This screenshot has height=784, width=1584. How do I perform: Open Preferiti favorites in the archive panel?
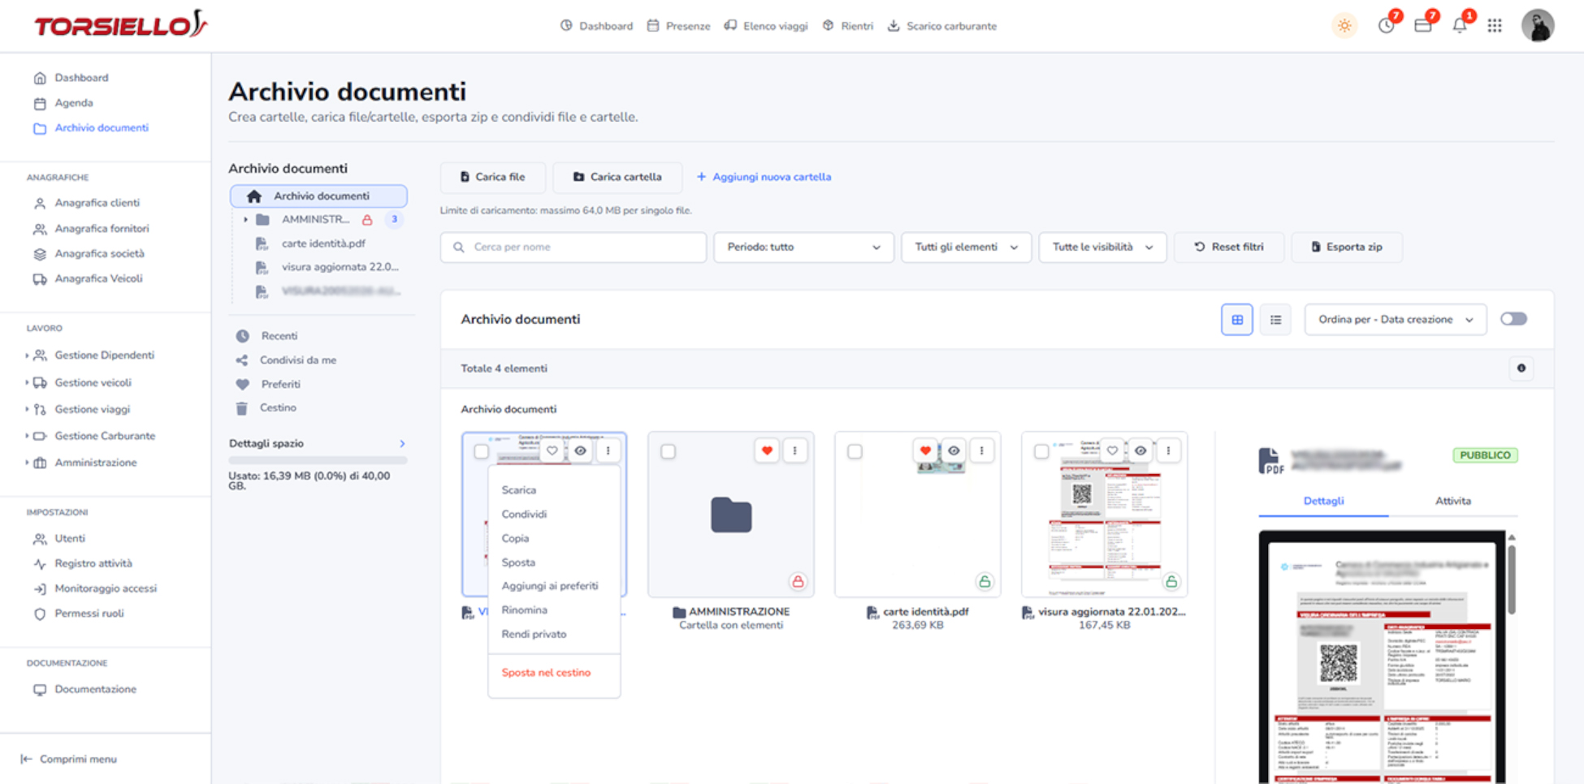280,384
